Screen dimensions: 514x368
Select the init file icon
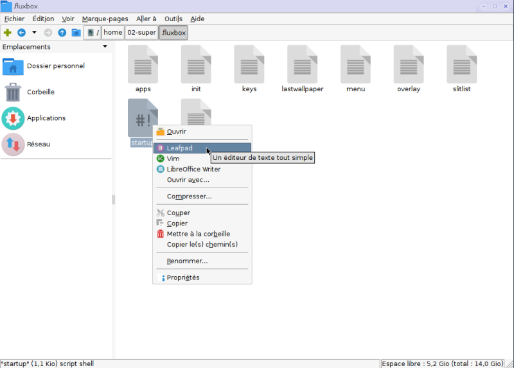pos(196,65)
